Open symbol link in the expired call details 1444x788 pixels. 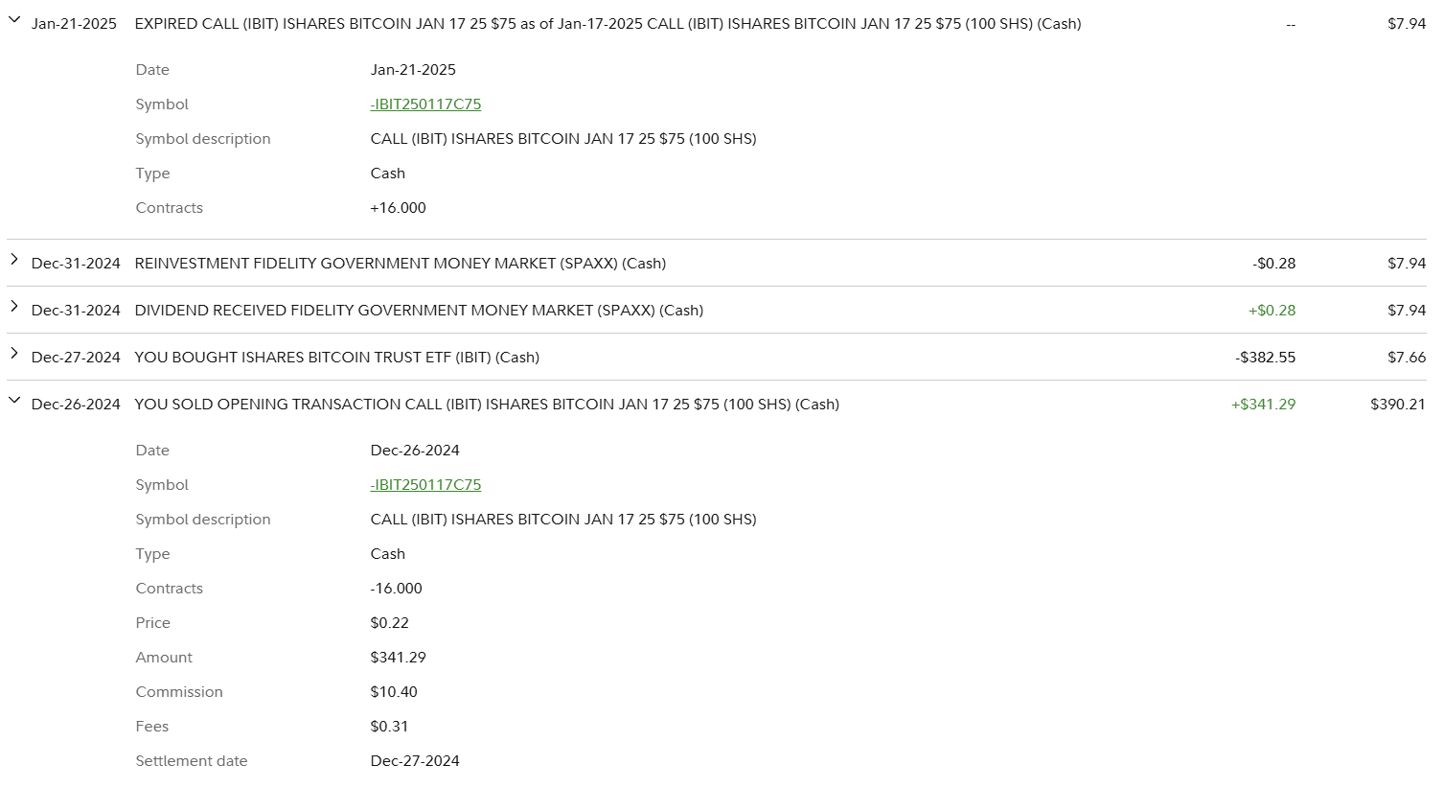[425, 104]
